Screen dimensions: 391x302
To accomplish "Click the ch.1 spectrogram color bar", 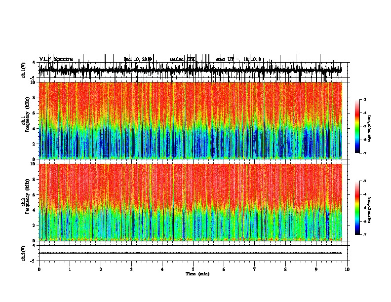I will tap(357, 126).
